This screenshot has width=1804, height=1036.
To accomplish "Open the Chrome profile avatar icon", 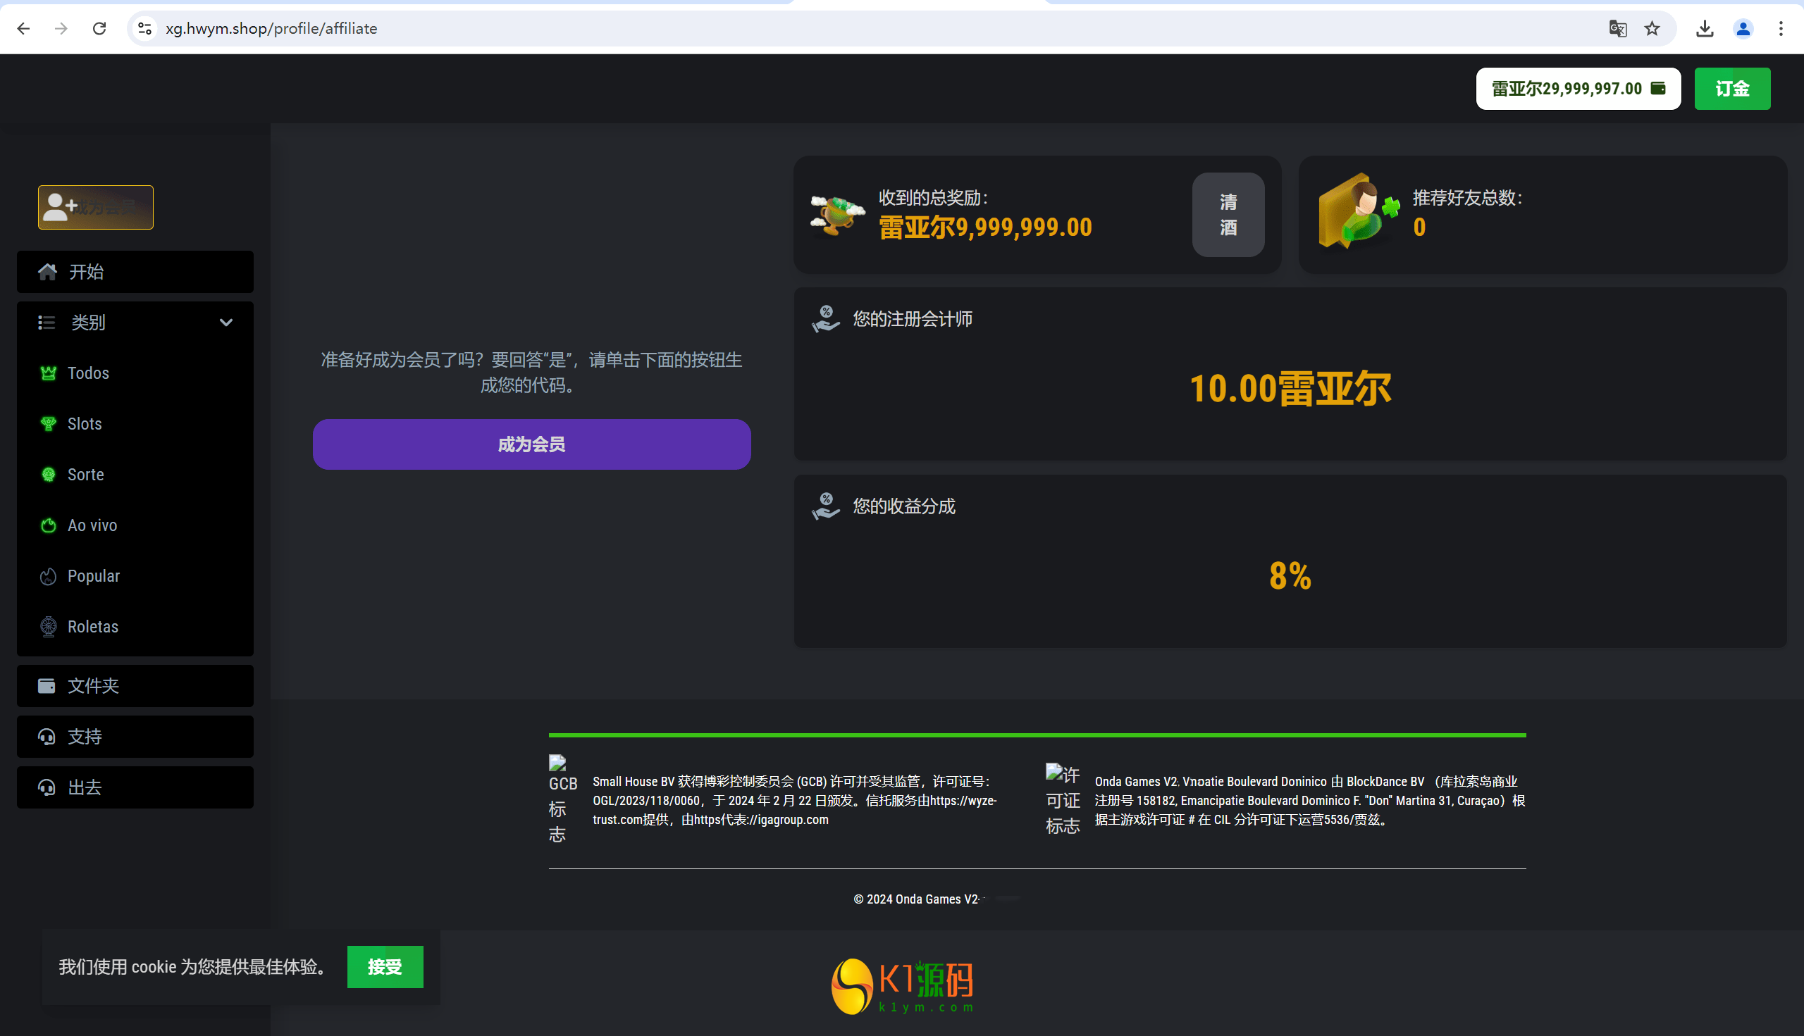I will (x=1743, y=28).
